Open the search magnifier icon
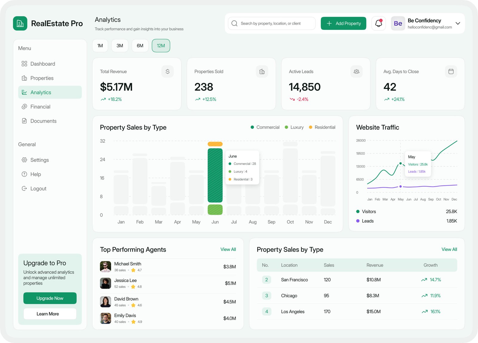Screen dimensions: 478x343 pos(235,23)
